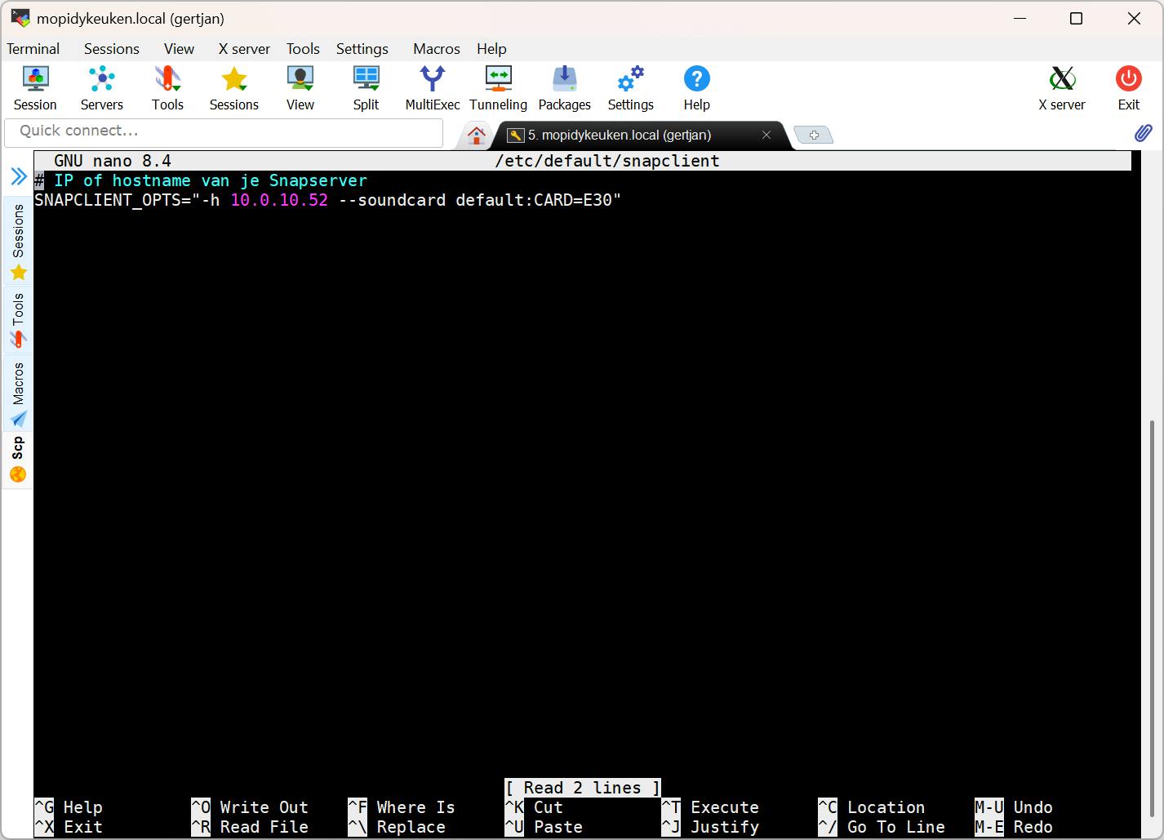The image size is (1164, 840).
Task: Click the ^\ Replace shortcut hint
Action: pyautogui.click(x=397, y=827)
